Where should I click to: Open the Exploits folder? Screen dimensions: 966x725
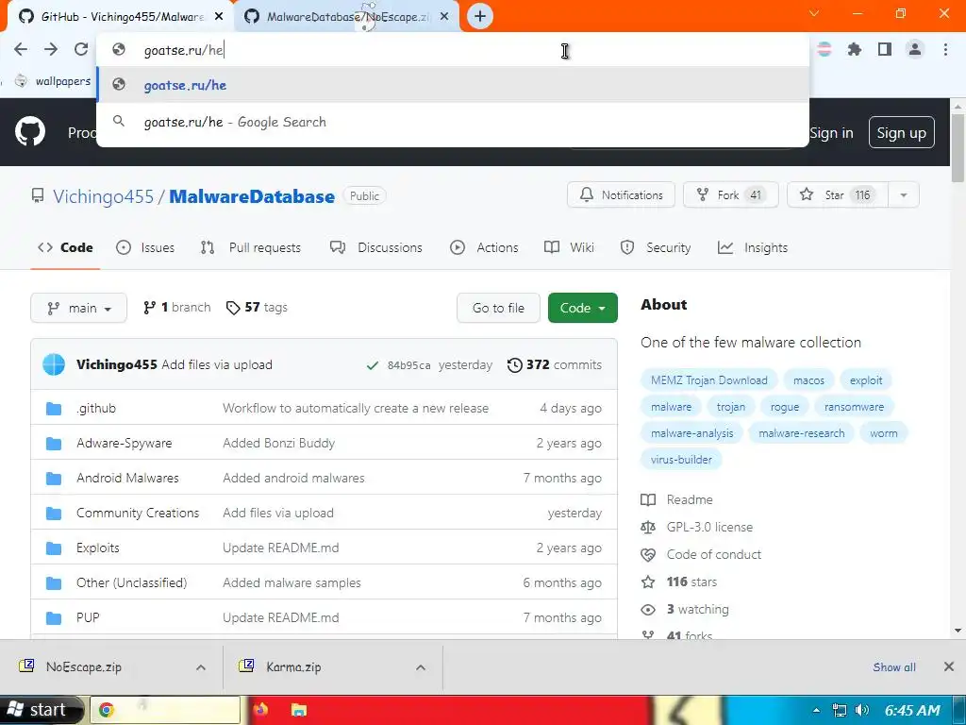(98, 548)
